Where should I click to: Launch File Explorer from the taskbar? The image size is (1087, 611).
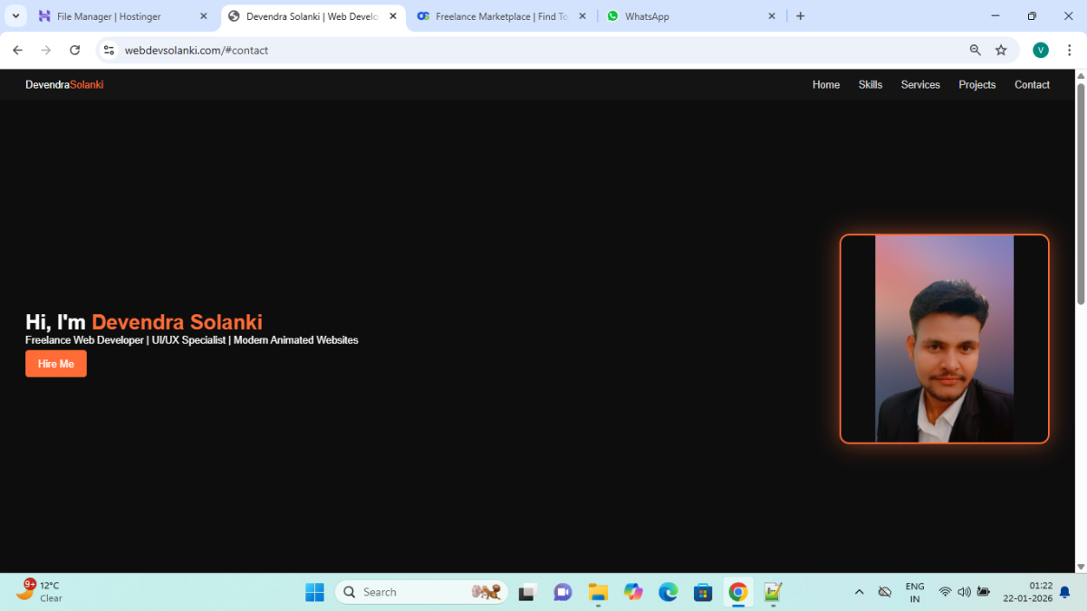point(598,592)
